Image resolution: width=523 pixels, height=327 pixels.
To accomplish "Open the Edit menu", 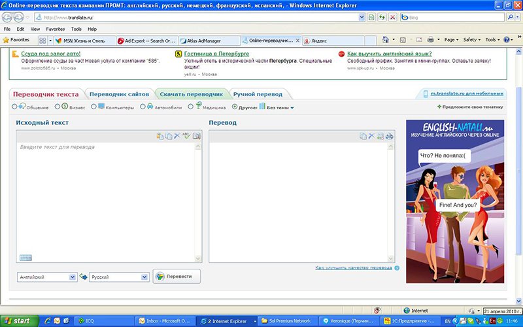I will coord(20,29).
